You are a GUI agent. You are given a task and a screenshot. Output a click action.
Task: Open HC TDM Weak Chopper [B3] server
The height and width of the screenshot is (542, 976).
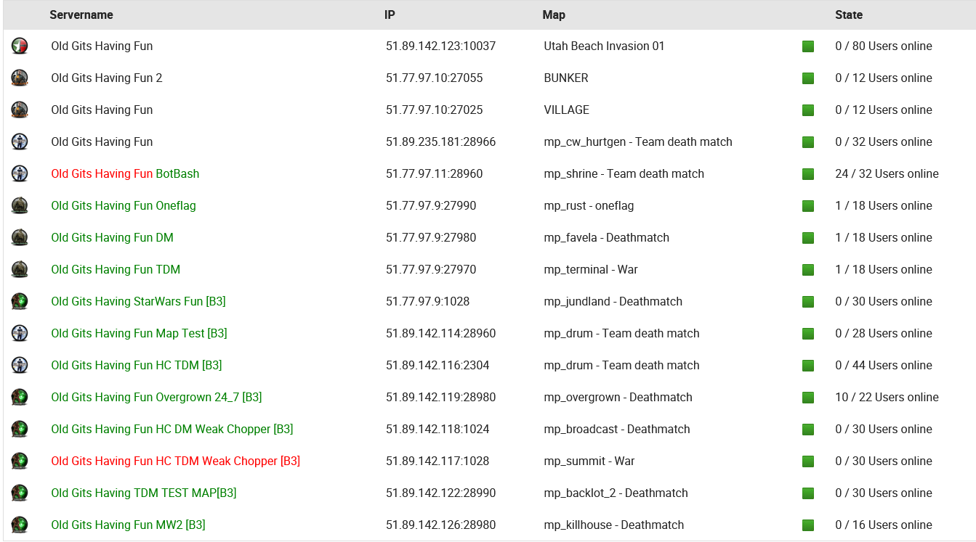(175, 461)
